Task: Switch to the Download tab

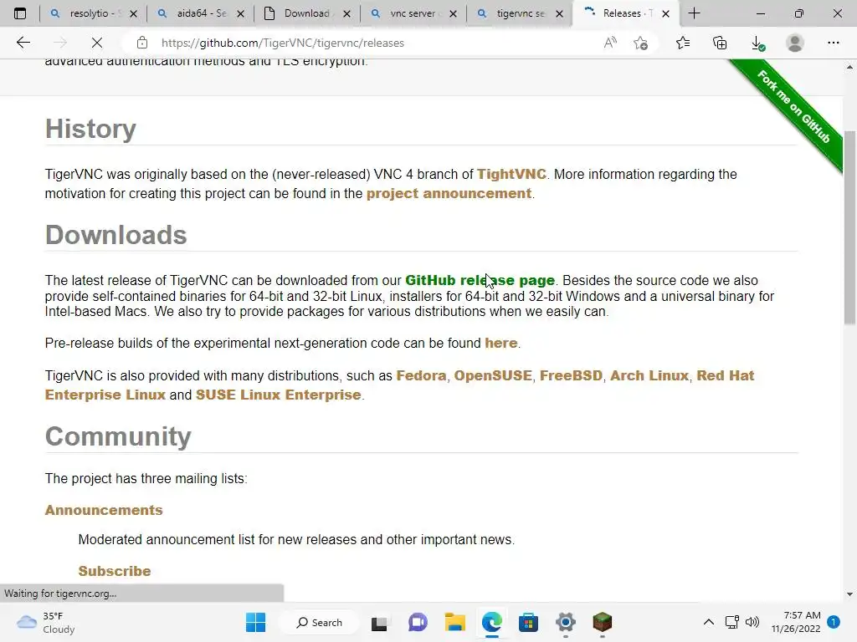Action: click(306, 13)
